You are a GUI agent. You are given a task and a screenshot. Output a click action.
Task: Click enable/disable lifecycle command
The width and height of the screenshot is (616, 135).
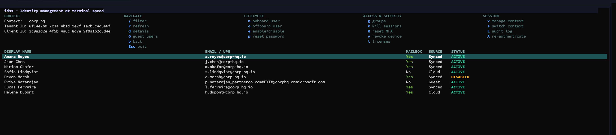(x=266, y=31)
